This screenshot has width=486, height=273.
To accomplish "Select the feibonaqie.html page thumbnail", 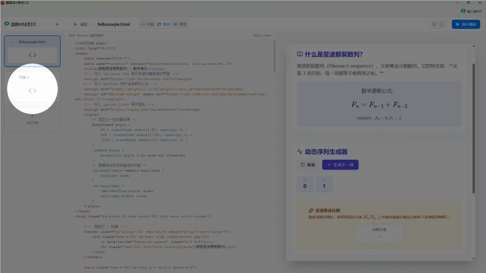I will [32, 51].
